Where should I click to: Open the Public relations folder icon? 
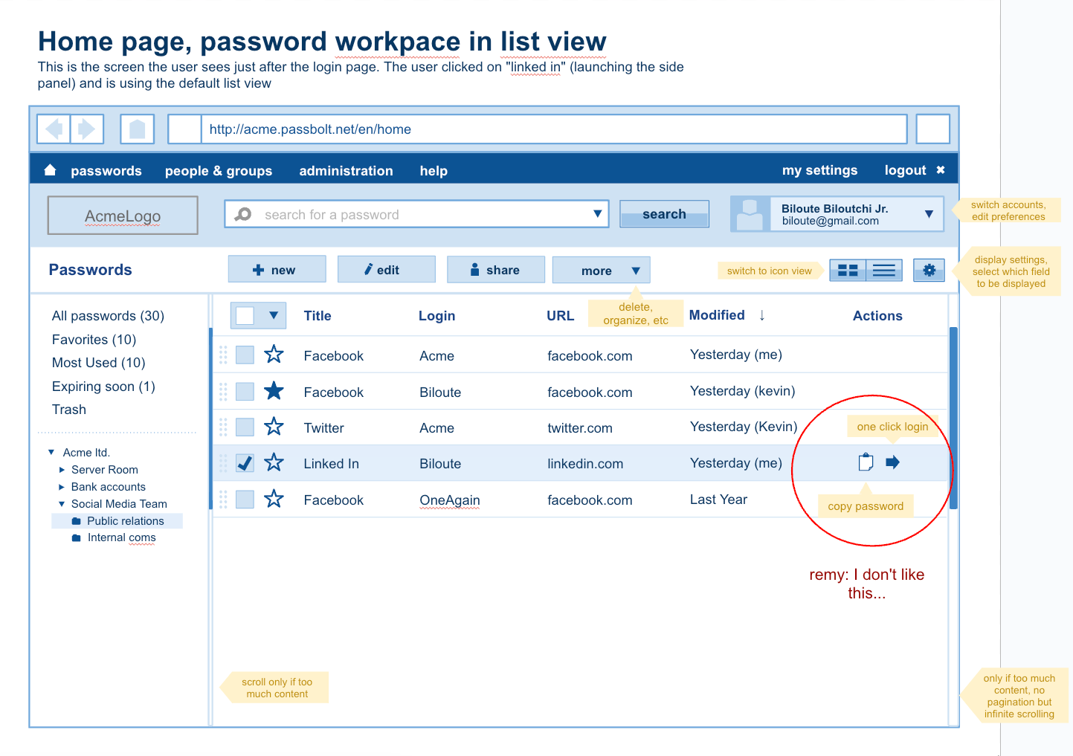[77, 520]
